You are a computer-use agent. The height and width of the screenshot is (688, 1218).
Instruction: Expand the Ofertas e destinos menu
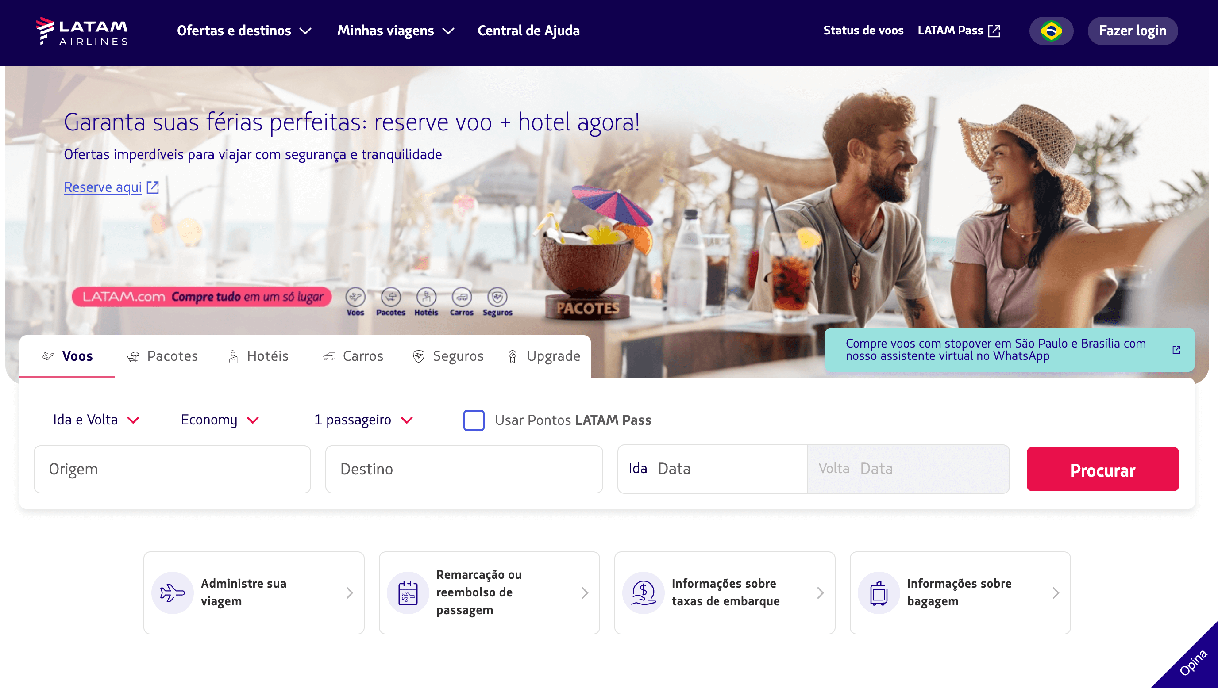tap(244, 31)
